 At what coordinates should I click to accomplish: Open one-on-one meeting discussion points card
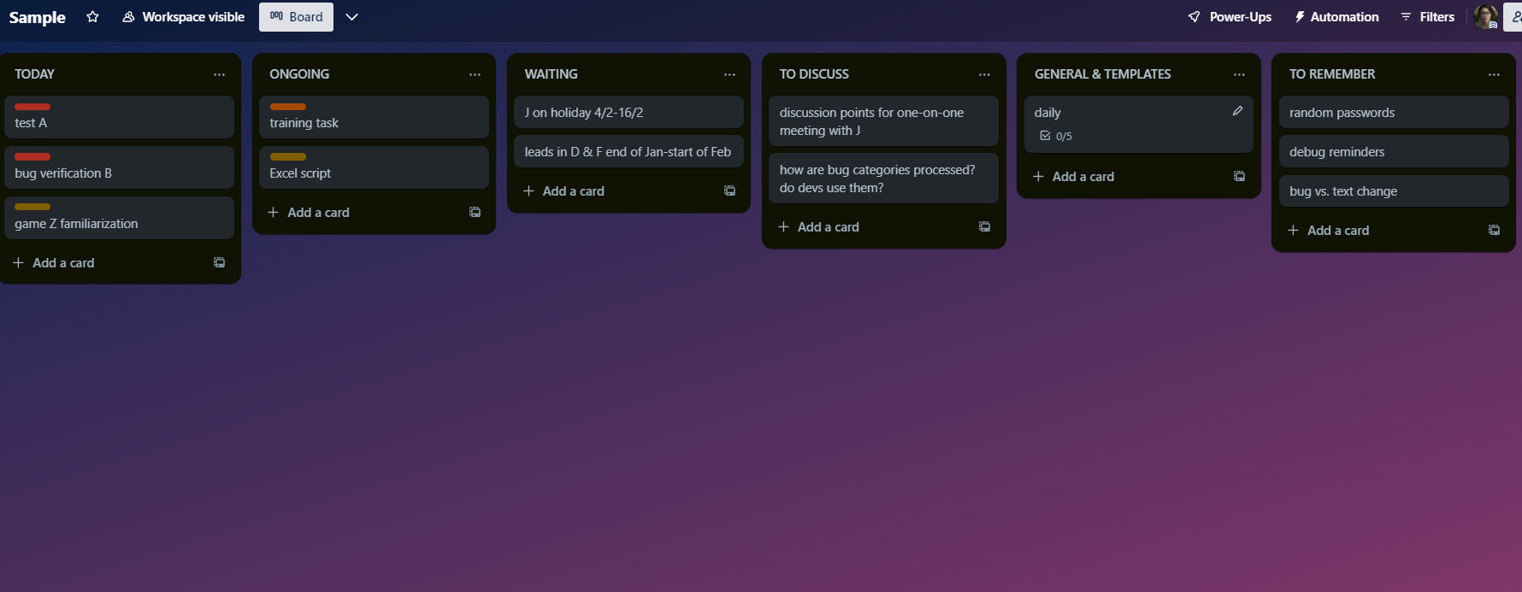click(x=883, y=121)
